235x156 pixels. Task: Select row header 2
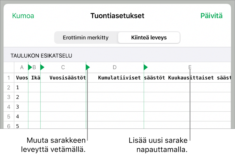click(x=9, y=87)
